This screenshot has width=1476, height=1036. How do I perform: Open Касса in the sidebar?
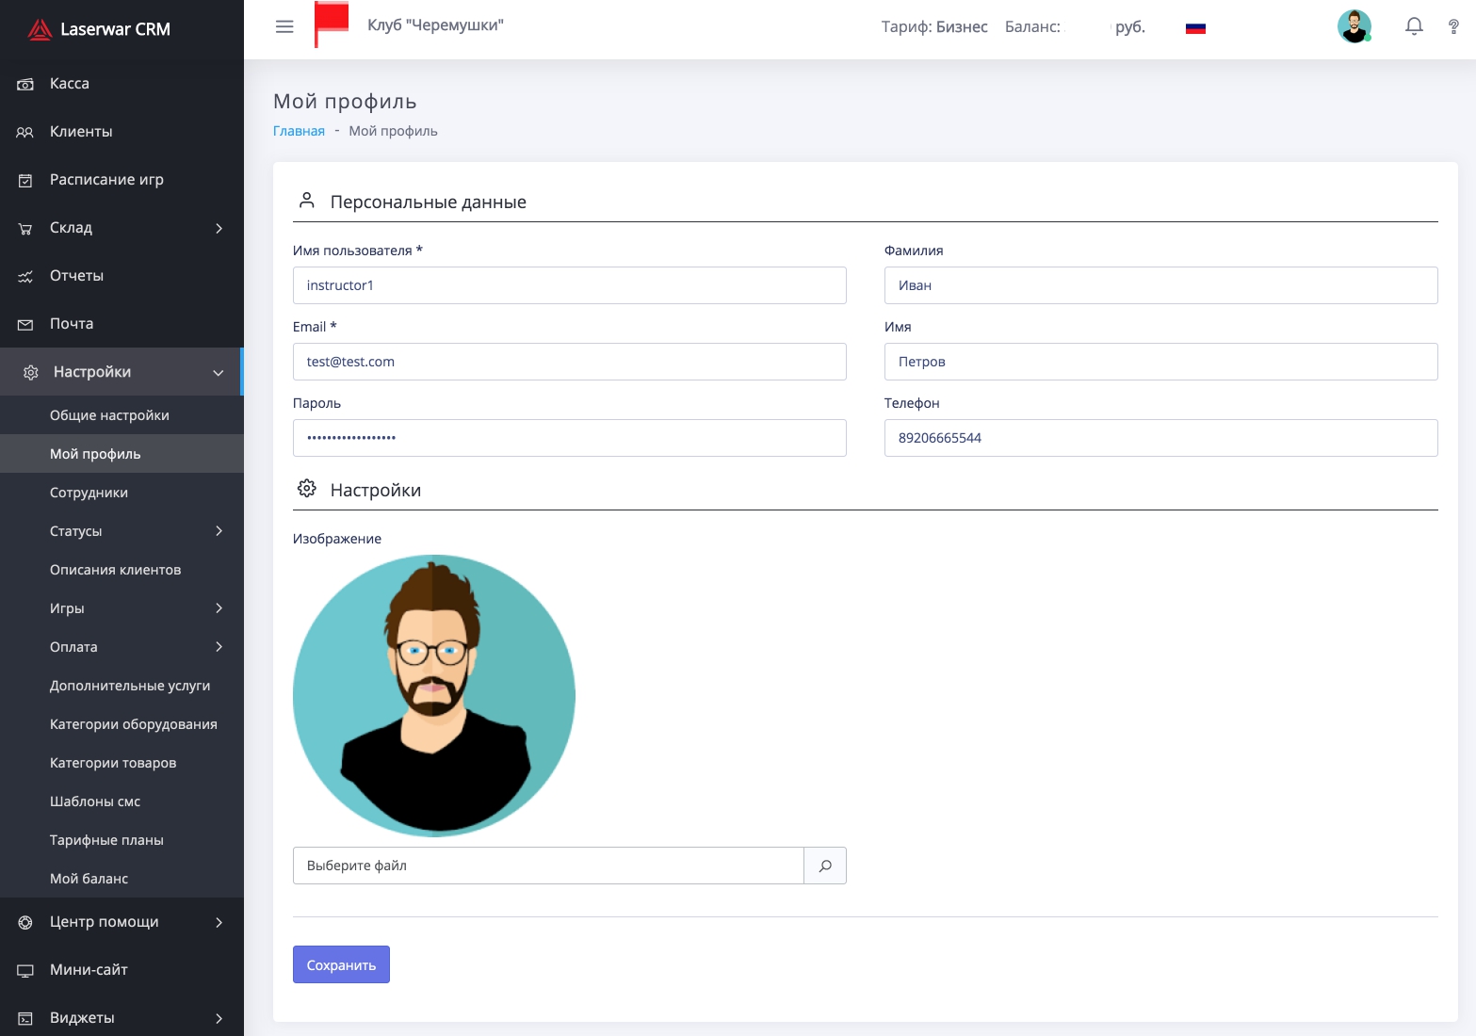pyautogui.click(x=70, y=84)
